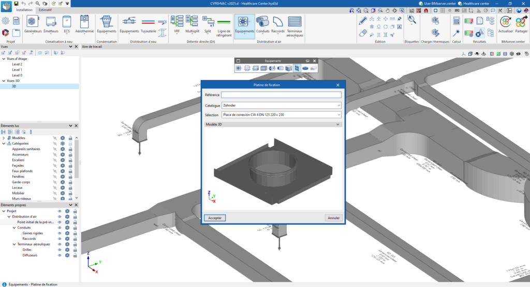This screenshot has width=530, height=287.
Task: Collapse the Vues d'étage tree node
Action: 4,59
